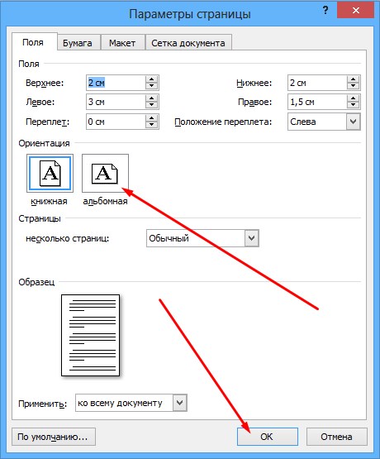Increase the Правое margin value

354,98
